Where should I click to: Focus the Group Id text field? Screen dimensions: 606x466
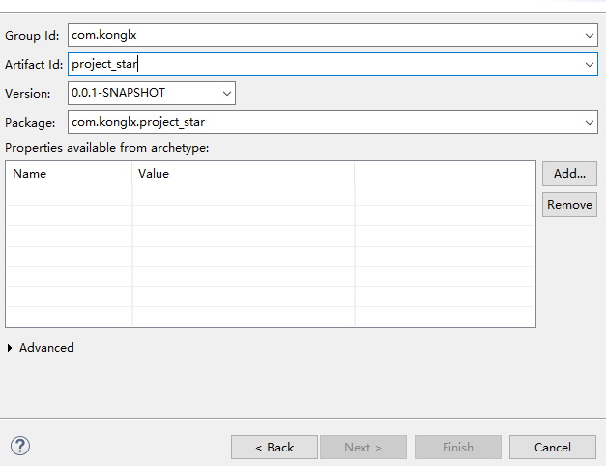[325, 35]
